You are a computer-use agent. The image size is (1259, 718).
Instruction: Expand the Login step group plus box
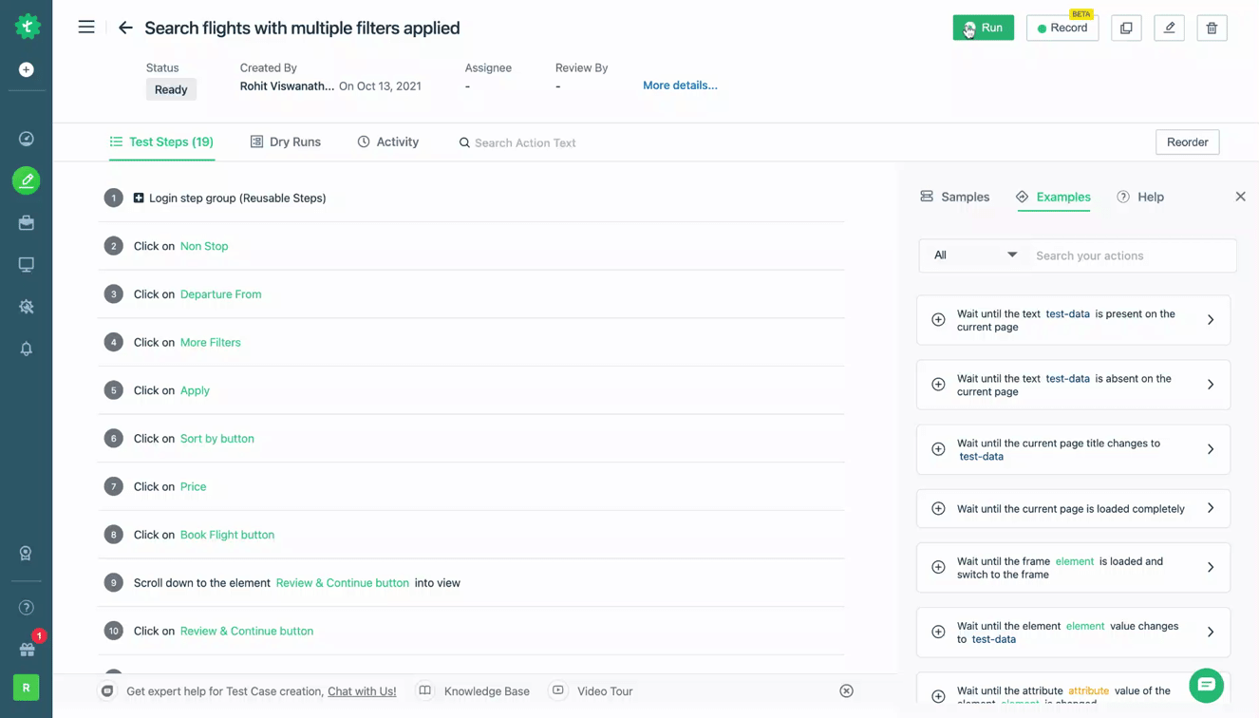click(x=139, y=198)
